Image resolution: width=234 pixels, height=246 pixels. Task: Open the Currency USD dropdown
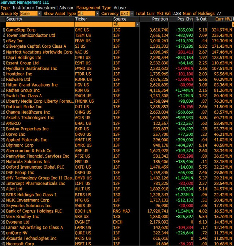[x=132, y=14]
